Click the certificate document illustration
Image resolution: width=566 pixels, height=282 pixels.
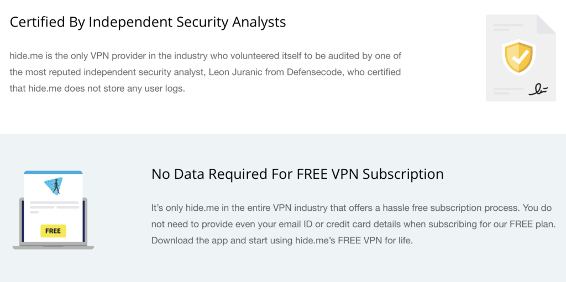tap(521, 58)
